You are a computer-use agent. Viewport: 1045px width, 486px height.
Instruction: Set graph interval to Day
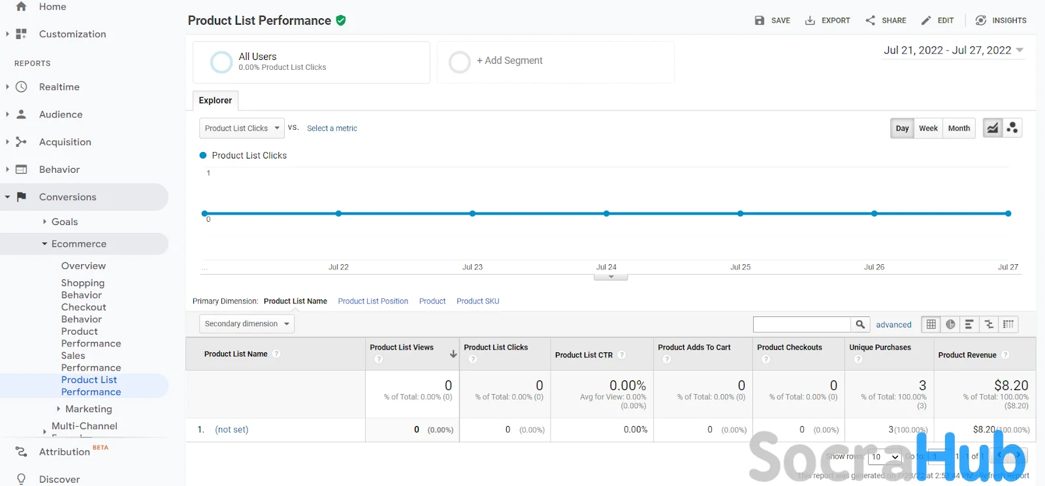tap(902, 128)
